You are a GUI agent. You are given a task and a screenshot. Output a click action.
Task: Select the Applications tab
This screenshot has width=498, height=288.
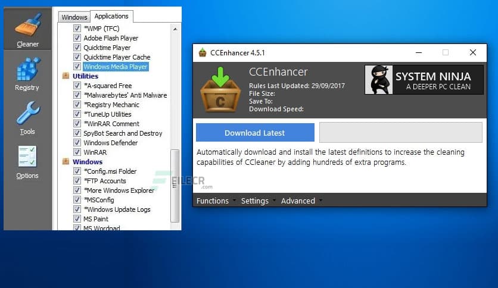click(x=111, y=16)
